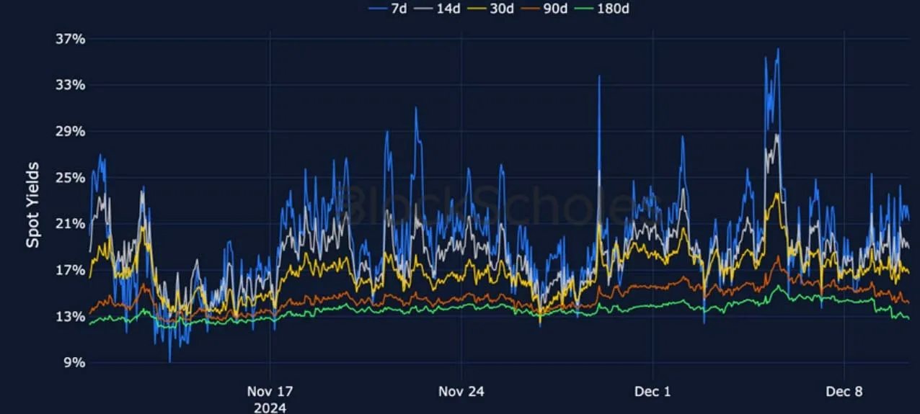Click the 21% y-axis label
The height and width of the screenshot is (414, 920).
(70, 224)
